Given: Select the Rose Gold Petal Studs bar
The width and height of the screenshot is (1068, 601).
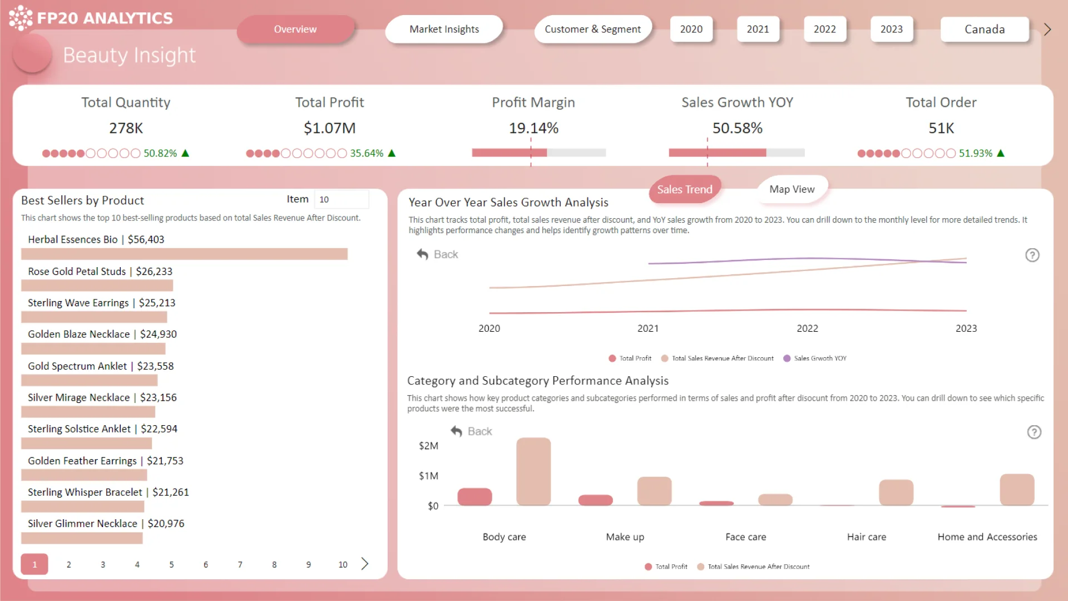Looking at the screenshot, I should tap(97, 285).
